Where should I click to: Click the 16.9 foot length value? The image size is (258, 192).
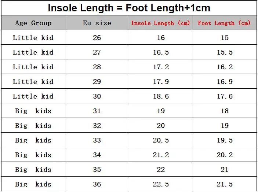point(225,82)
